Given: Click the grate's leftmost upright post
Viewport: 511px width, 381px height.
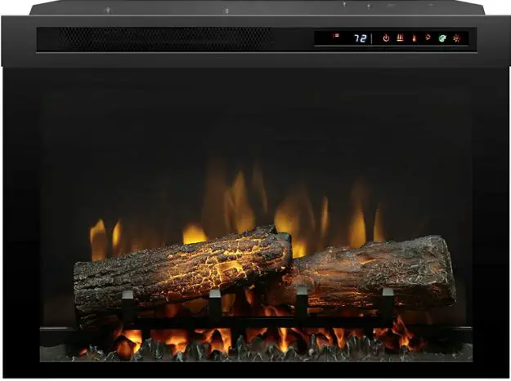Looking at the screenshot, I should [x=128, y=306].
